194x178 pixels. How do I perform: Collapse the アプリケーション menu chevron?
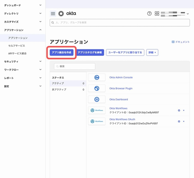tap(40, 30)
